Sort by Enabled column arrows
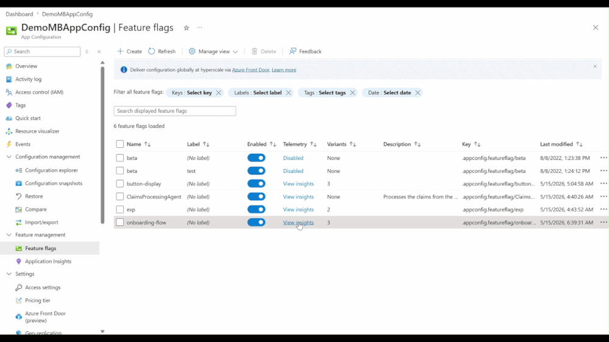 273,144
